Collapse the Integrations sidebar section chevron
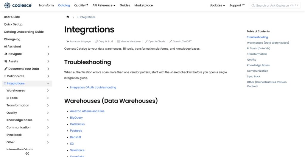Screen dimensions: 305x157 click(48, 83)
